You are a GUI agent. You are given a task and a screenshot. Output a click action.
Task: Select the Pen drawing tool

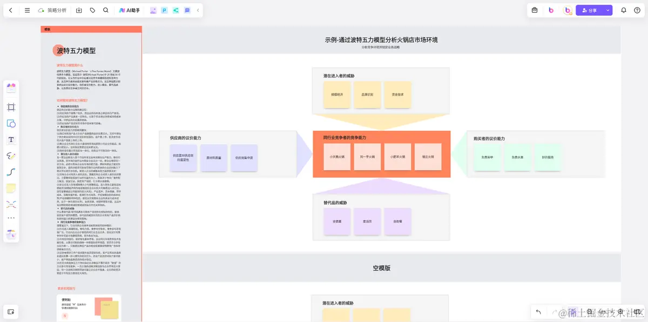(11, 156)
